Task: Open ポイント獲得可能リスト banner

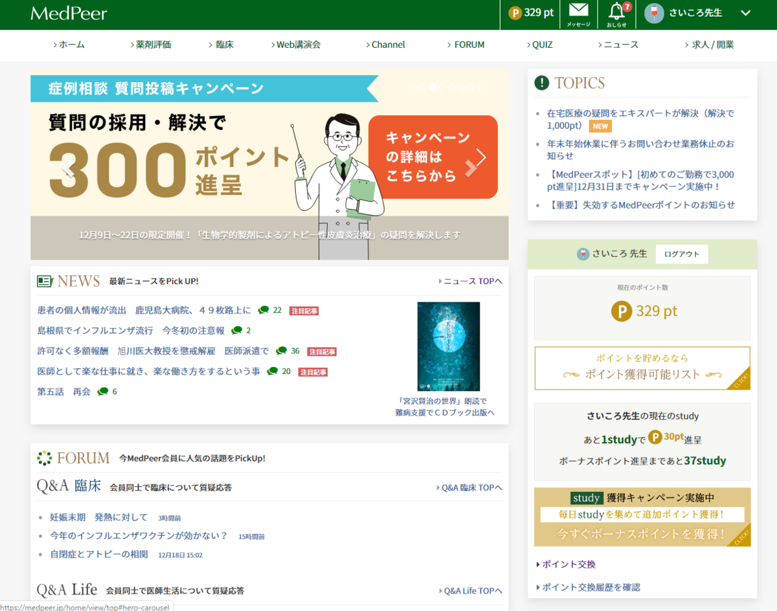Action: [x=642, y=368]
